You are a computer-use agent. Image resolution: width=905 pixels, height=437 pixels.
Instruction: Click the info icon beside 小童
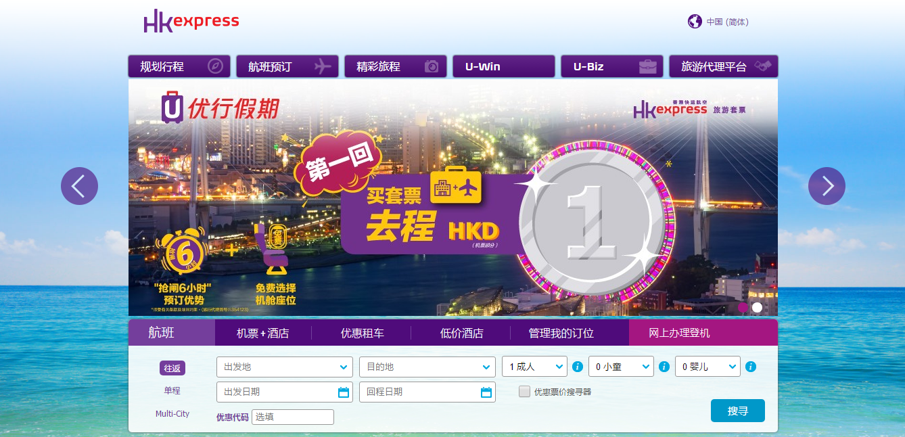tap(664, 367)
